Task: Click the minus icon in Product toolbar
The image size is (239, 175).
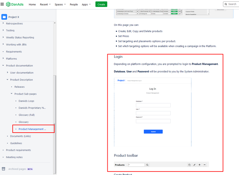Action: tap(205, 165)
